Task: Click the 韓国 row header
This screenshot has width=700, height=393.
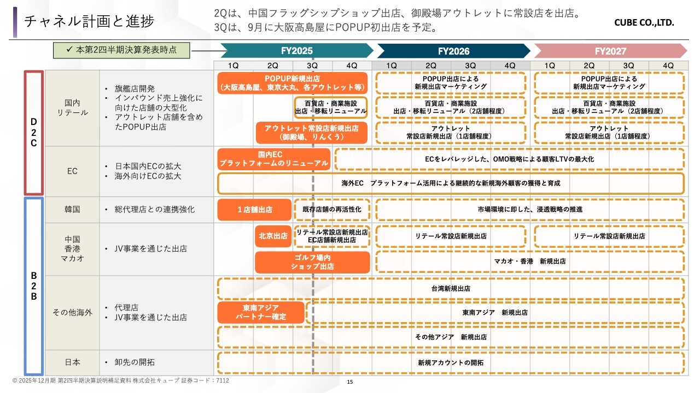Action: (72, 210)
